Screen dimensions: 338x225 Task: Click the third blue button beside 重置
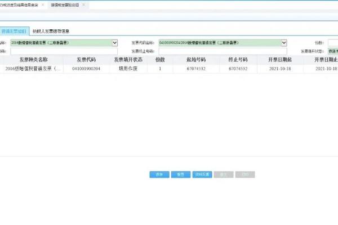tap(202, 174)
